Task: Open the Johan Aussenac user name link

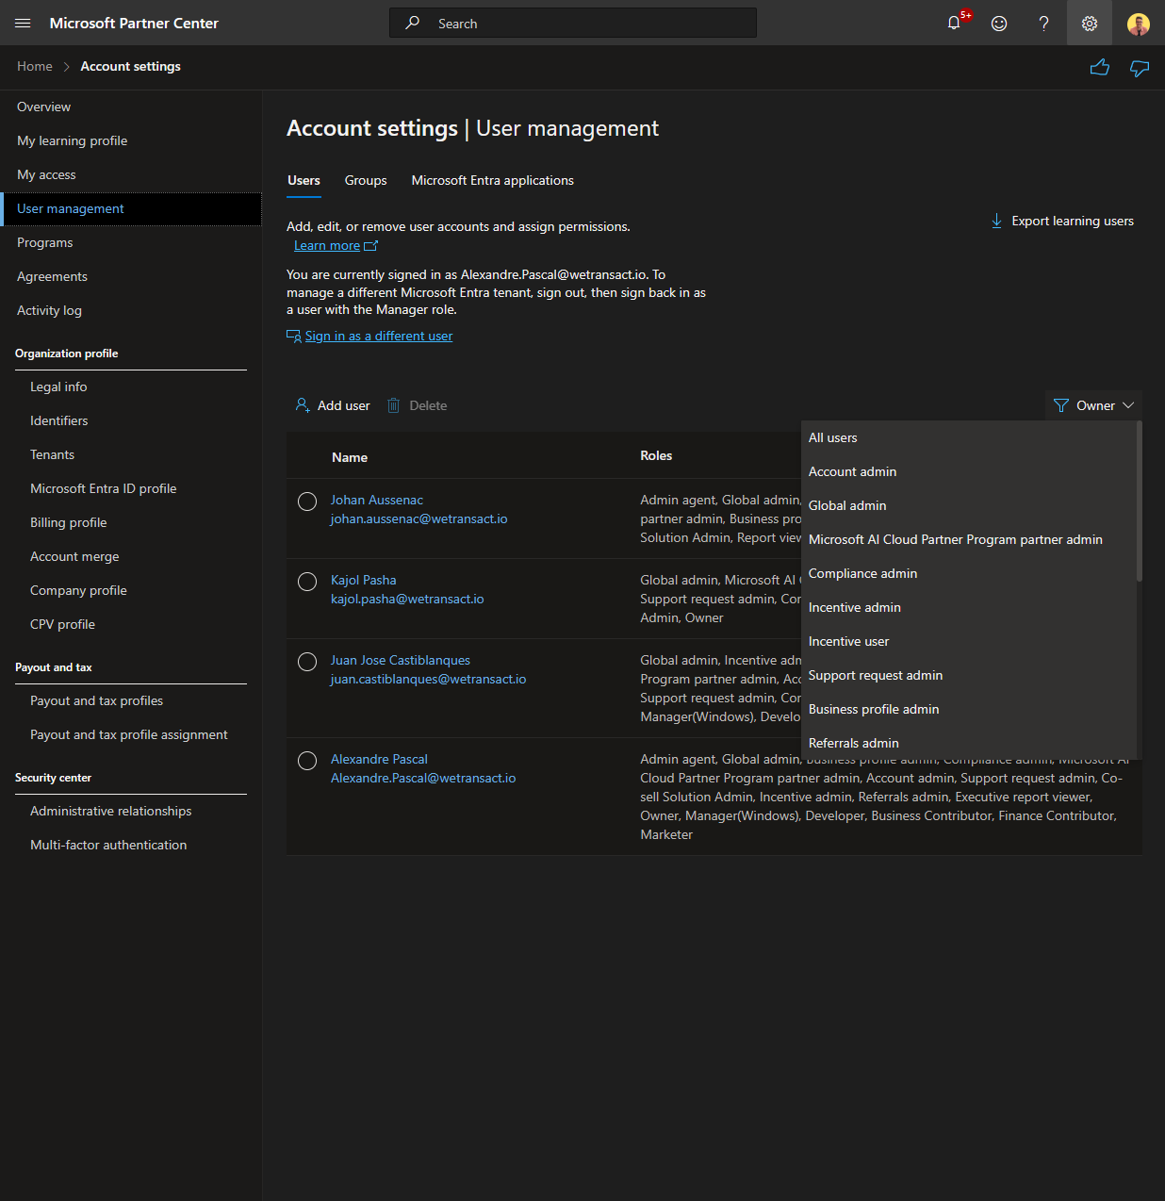Action: pos(377,500)
